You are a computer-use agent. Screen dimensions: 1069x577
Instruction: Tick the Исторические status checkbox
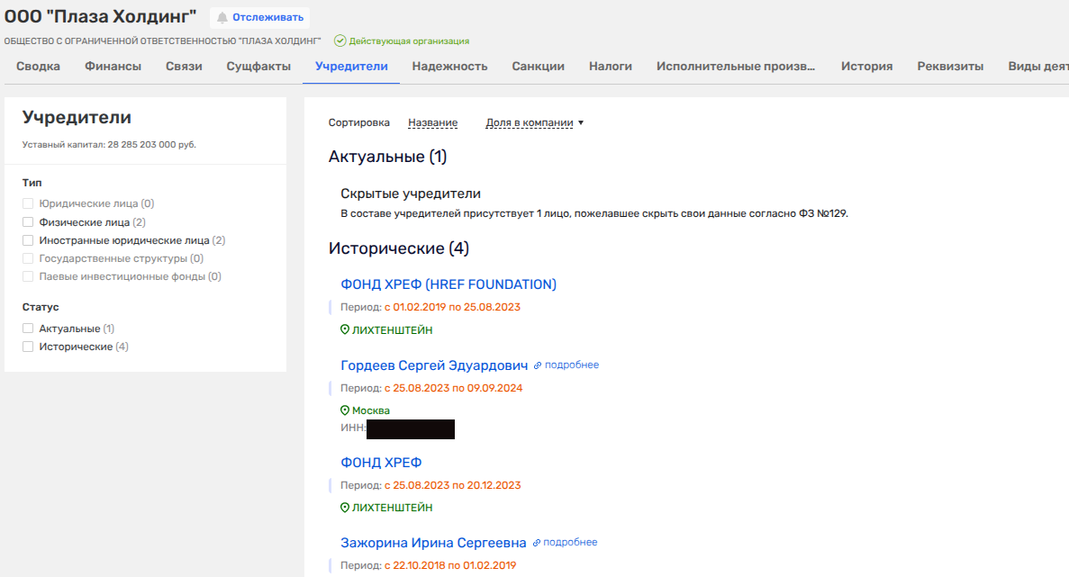pyautogui.click(x=28, y=347)
